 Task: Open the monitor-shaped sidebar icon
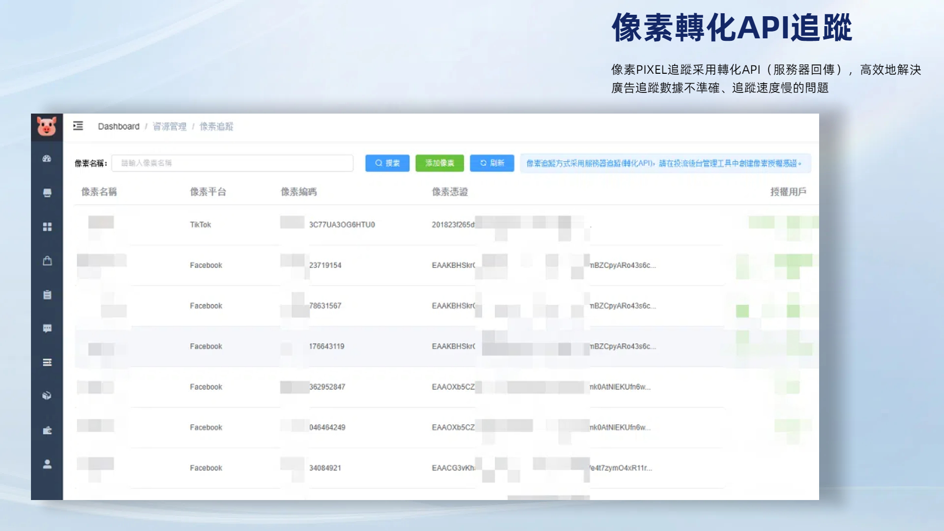click(47, 193)
